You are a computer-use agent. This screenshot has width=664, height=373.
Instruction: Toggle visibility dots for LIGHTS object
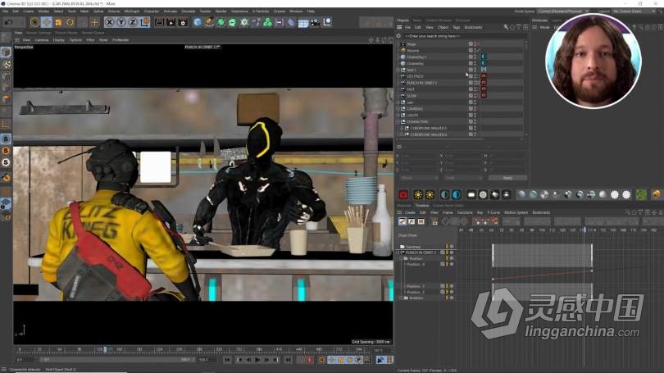(475, 115)
